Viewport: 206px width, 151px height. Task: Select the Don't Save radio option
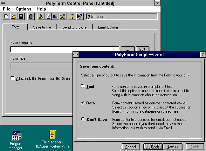[x=83, y=119]
